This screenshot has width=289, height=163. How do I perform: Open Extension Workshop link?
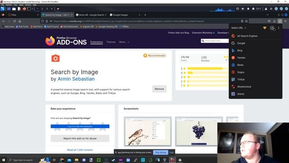tap(203, 33)
